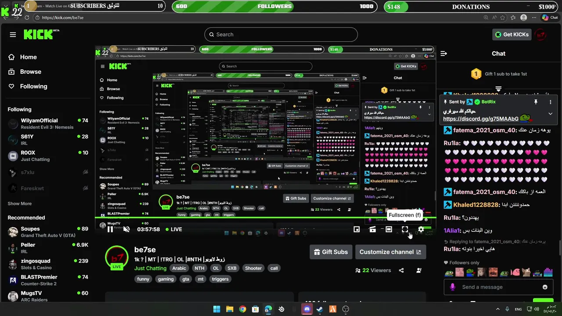Open Peller recommended channel
Screen dimensions: 562x316
pyautogui.click(x=48, y=248)
